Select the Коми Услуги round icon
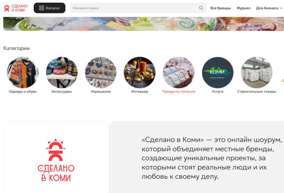The width and height of the screenshot is (284, 193). [217, 72]
